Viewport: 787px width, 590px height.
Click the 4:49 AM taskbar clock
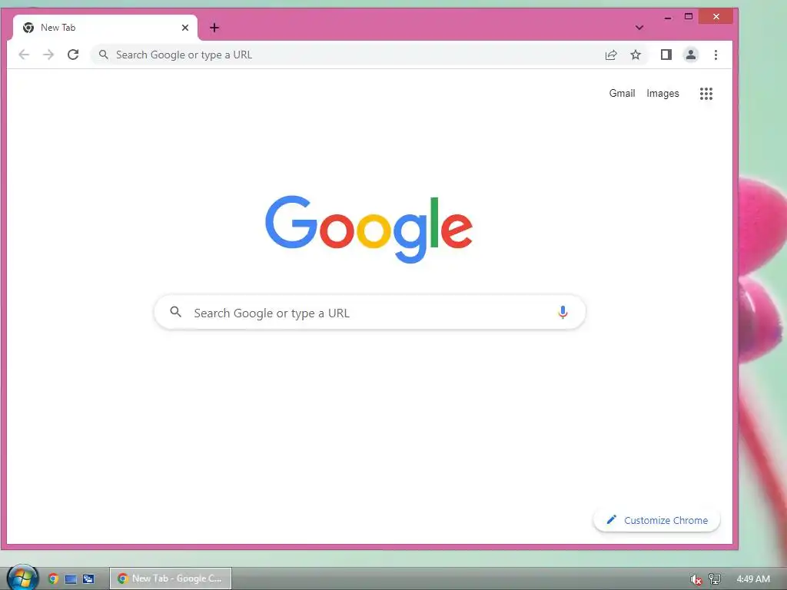pyautogui.click(x=753, y=579)
